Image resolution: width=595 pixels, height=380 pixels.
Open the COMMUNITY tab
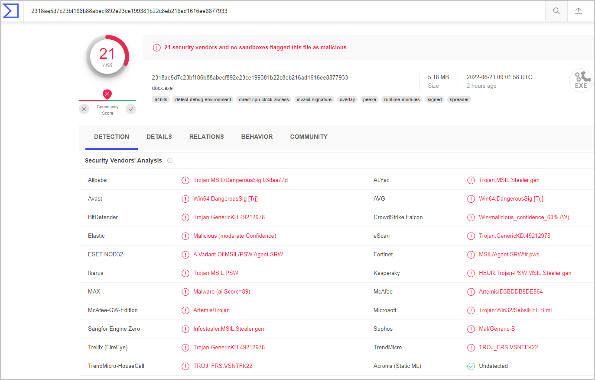coord(309,137)
